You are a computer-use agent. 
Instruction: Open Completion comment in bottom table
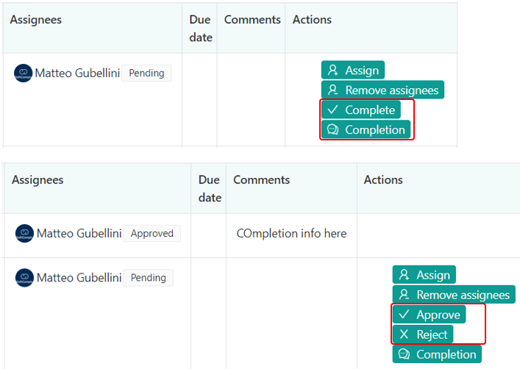pyautogui.click(x=437, y=354)
